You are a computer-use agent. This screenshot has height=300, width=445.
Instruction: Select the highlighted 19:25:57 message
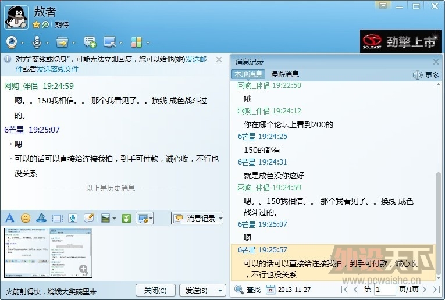tap(333, 262)
